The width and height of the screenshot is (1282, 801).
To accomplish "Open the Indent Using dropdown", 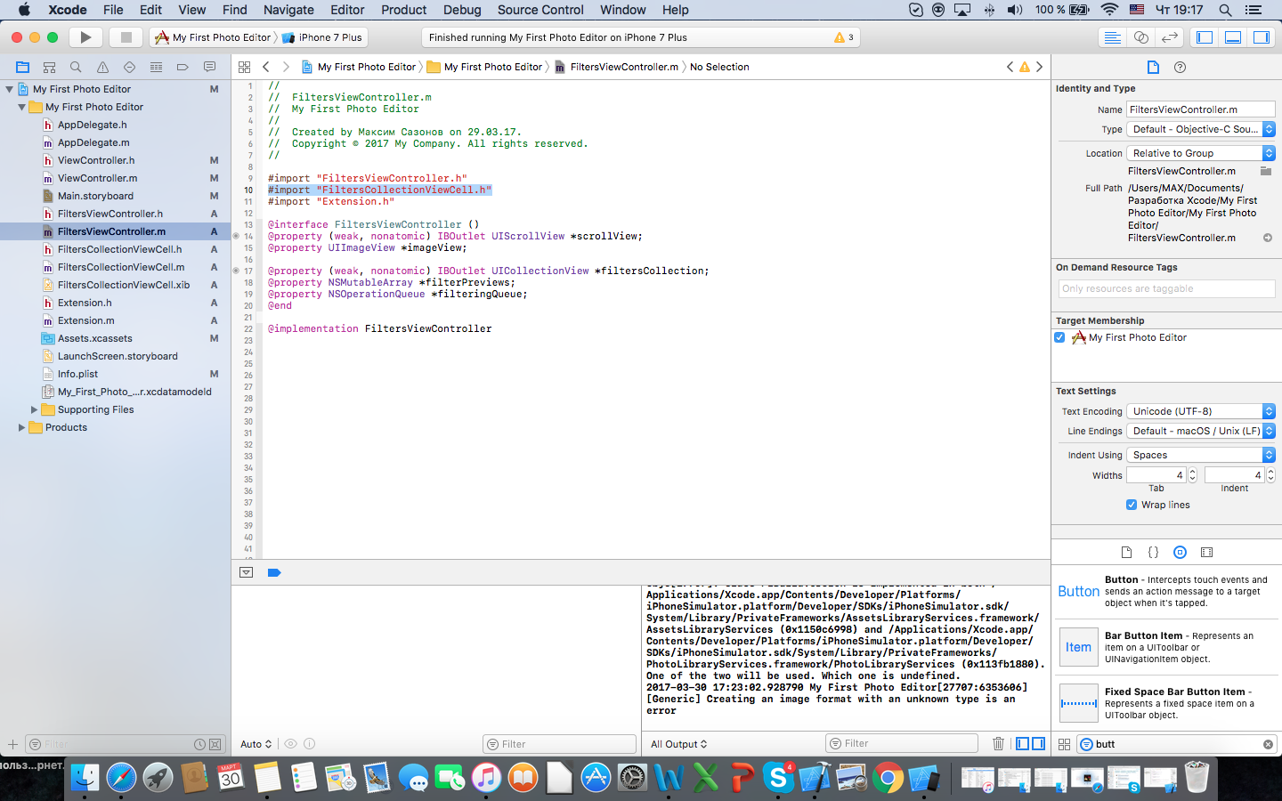I will pos(1201,455).
